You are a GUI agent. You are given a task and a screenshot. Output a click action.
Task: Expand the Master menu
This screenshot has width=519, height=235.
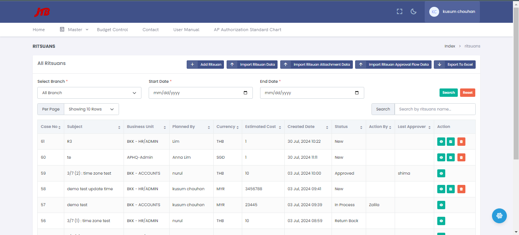[x=75, y=30]
